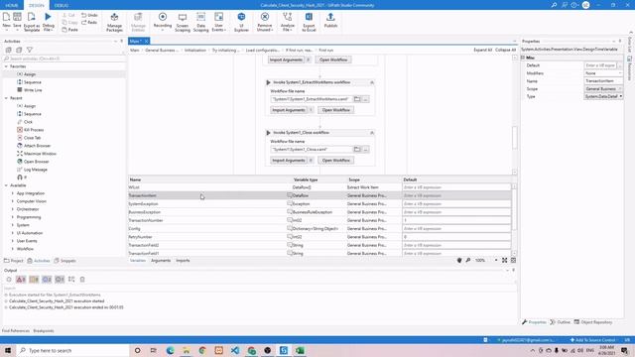The height and width of the screenshot is (357, 635).
Task: Open zoom percentage dropdown
Action: point(496,260)
